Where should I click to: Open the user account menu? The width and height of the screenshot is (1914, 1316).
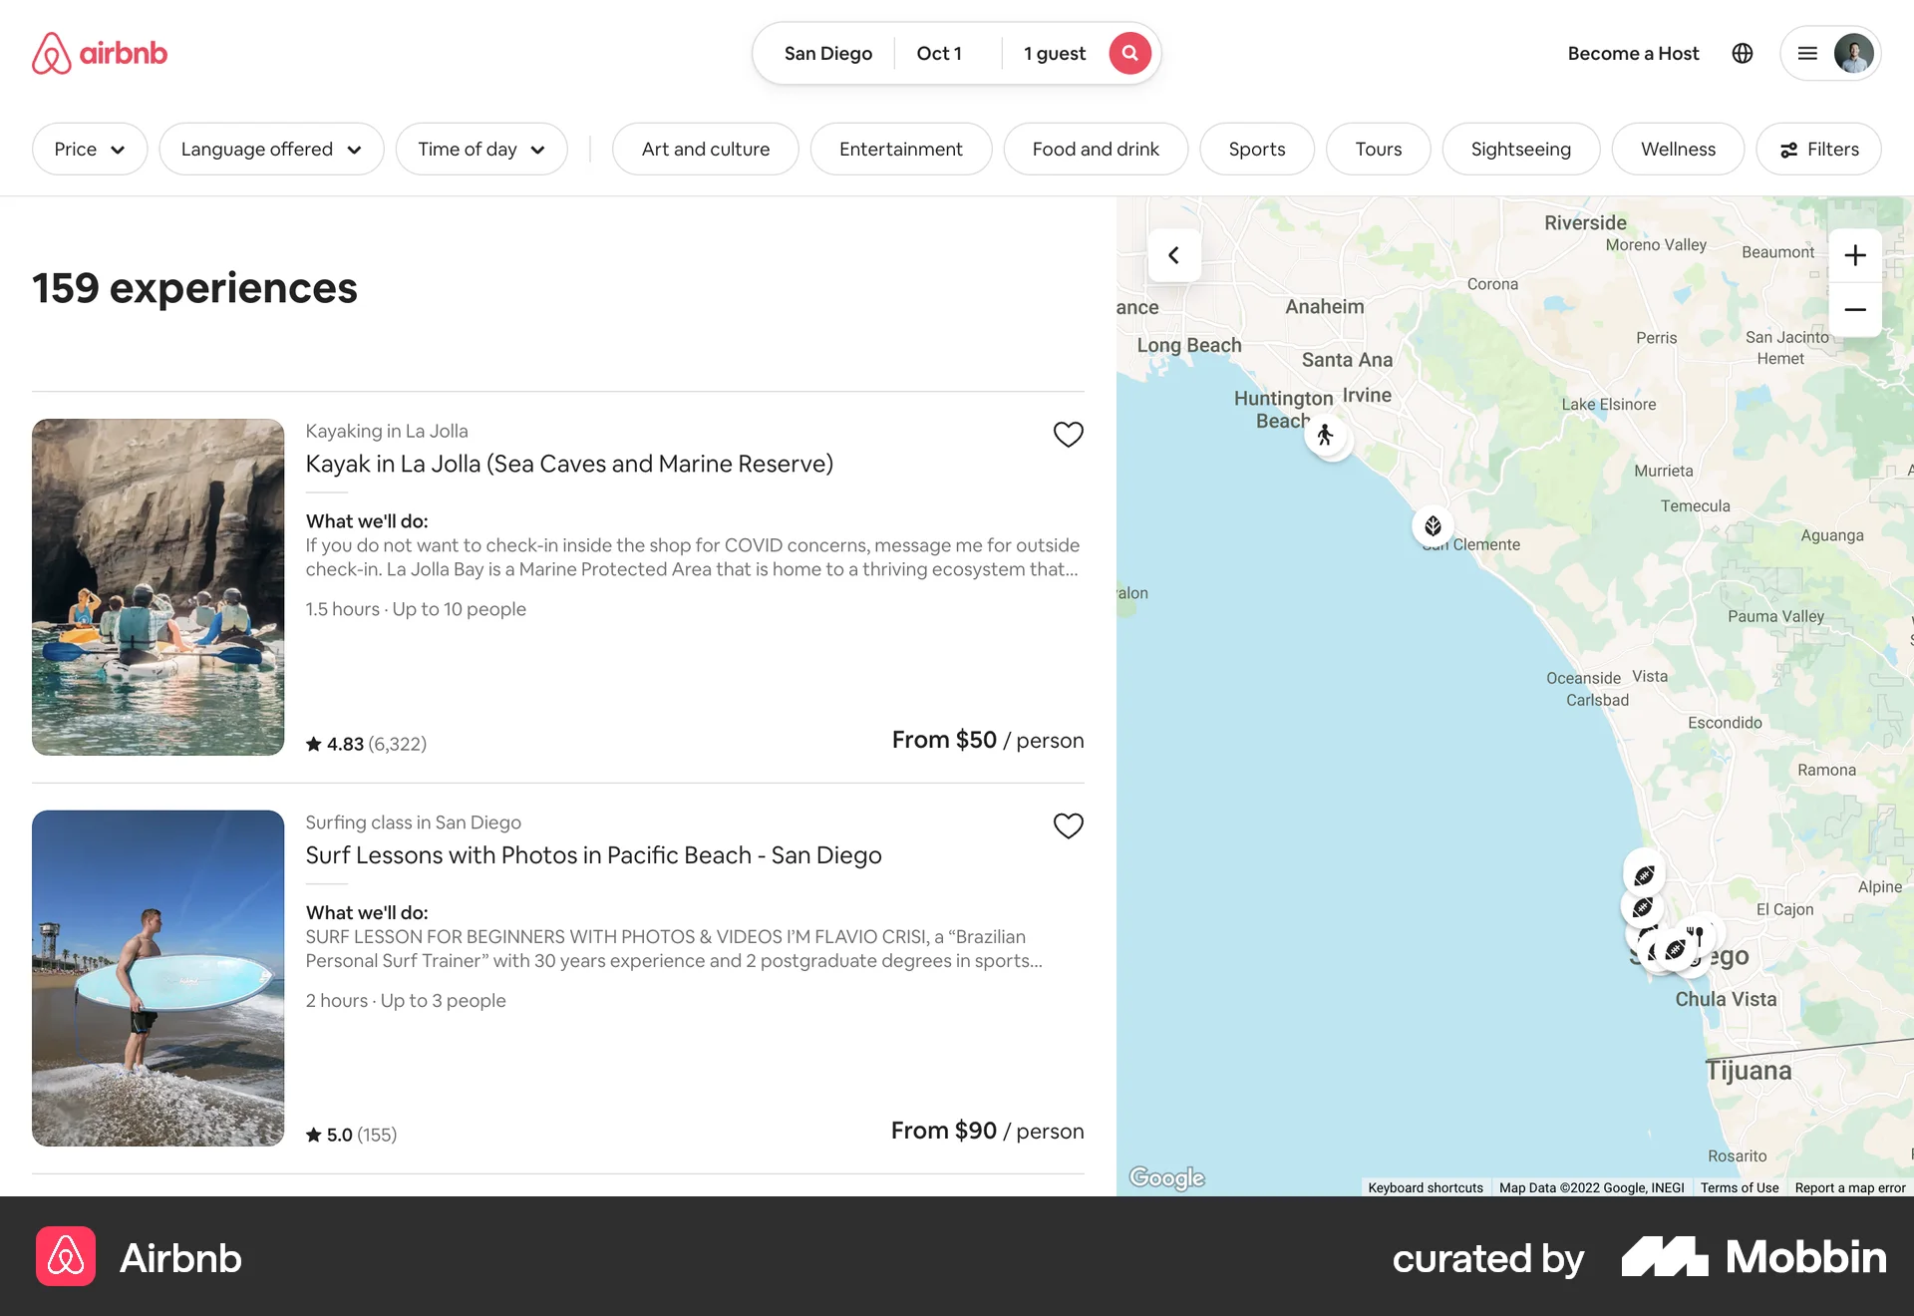click(x=1830, y=53)
